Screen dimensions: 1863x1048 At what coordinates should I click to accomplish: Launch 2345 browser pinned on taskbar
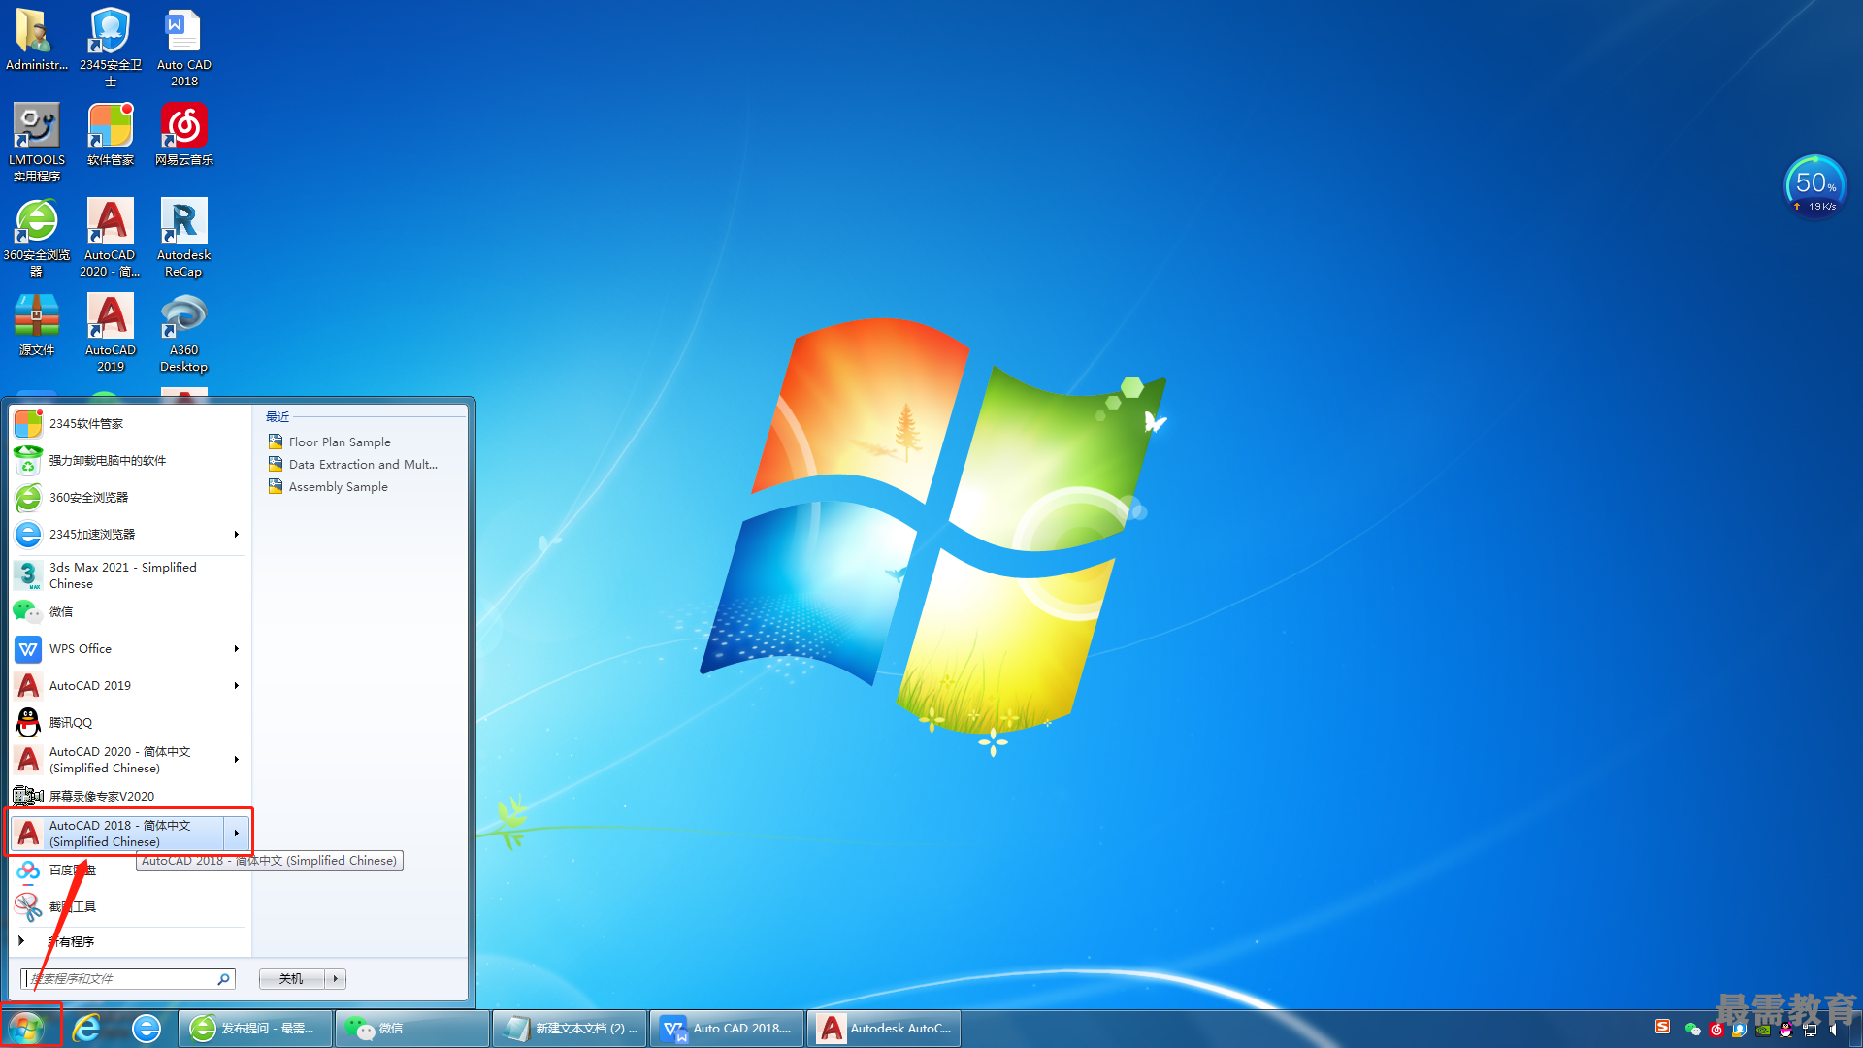(x=147, y=1028)
